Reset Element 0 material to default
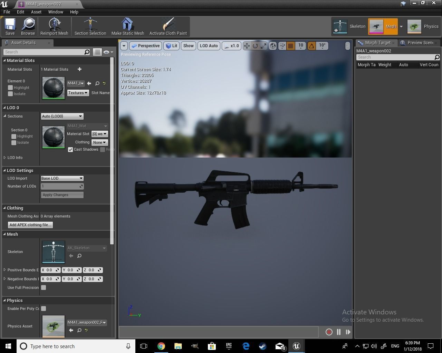 (x=104, y=83)
